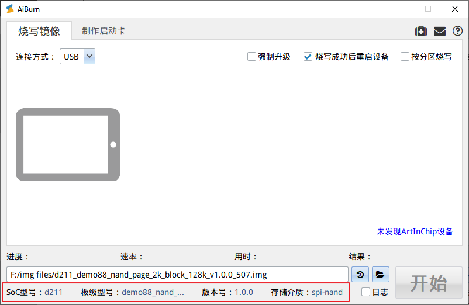This screenshot has height=305, width=469.
Task: Open help via the question mark icon
Action: pyautogui.click(x=457, y=31)
